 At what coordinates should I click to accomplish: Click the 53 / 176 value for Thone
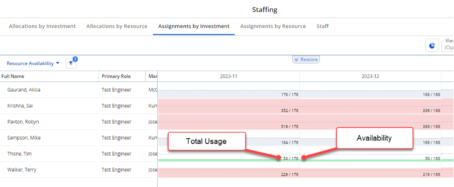click(290, 158)
